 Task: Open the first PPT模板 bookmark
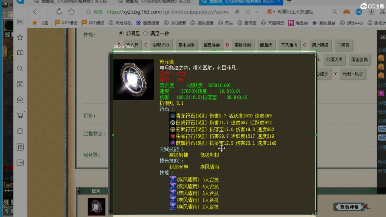[x=66, y=23]
